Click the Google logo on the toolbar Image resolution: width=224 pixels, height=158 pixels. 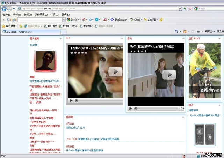click(12, 20)
